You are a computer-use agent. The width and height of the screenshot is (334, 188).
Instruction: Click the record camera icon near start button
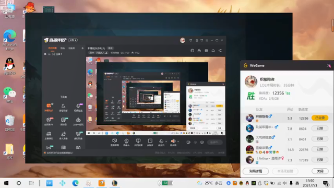(x=188, y=142)
